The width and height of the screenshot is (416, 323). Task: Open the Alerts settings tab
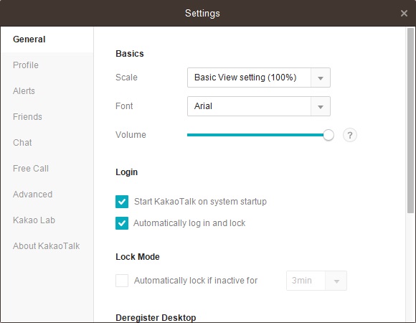click(47, 91)
